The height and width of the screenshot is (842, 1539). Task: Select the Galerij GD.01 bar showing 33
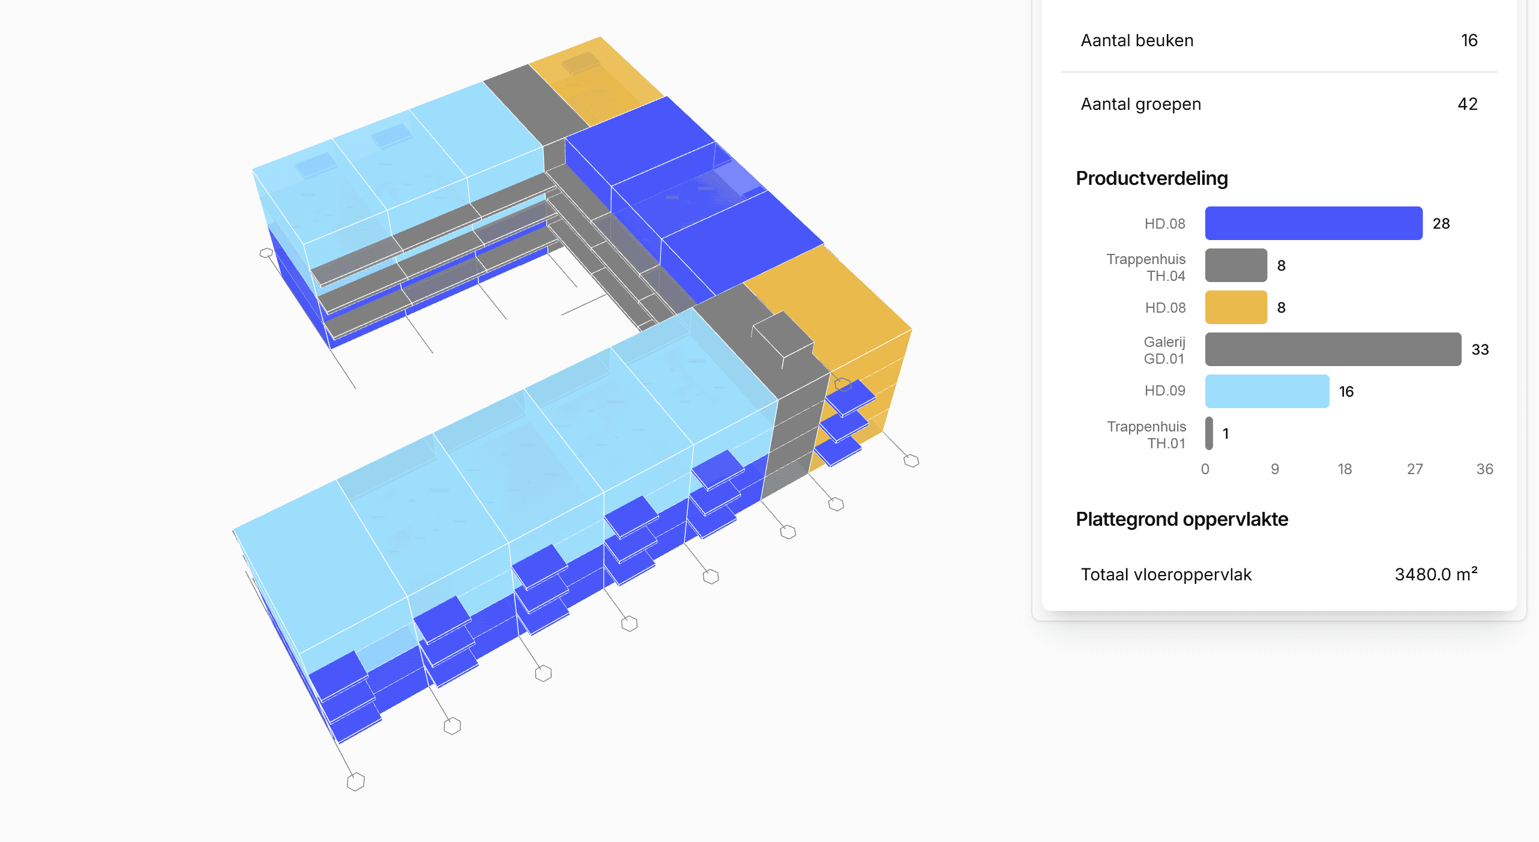pos(1333,349)
